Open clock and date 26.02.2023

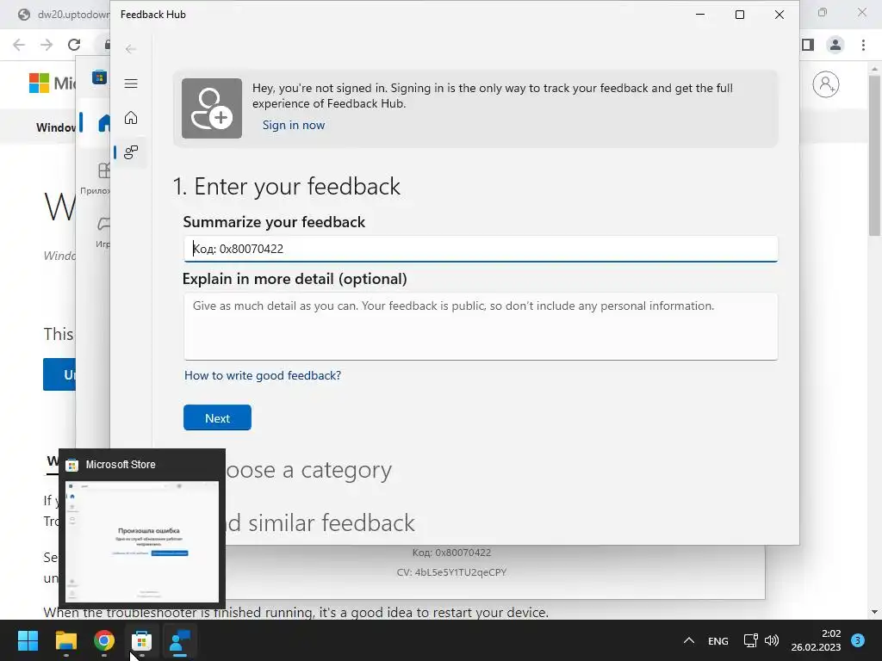pyautogui.click(x=816, y=640)
